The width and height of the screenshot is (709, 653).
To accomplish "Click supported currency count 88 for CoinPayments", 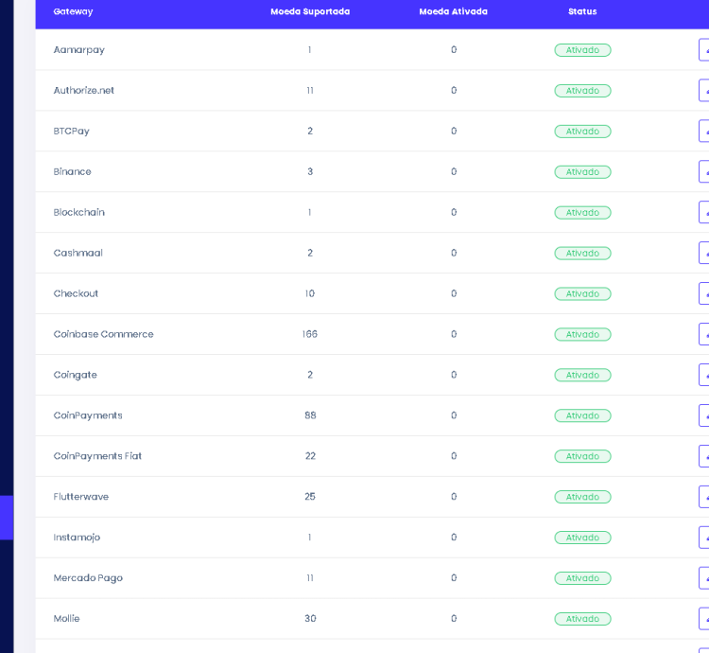I will click(310, 415).
